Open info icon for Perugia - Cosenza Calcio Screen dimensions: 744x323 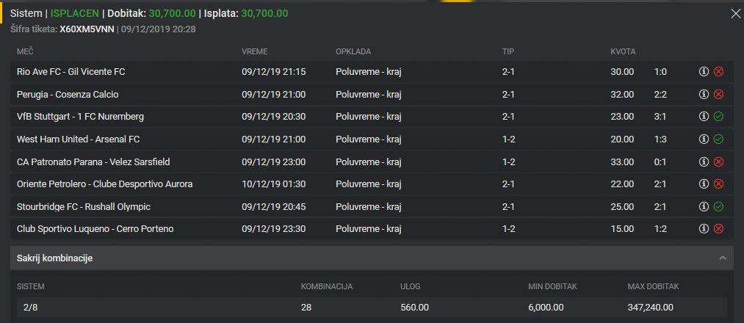[704, 95]
